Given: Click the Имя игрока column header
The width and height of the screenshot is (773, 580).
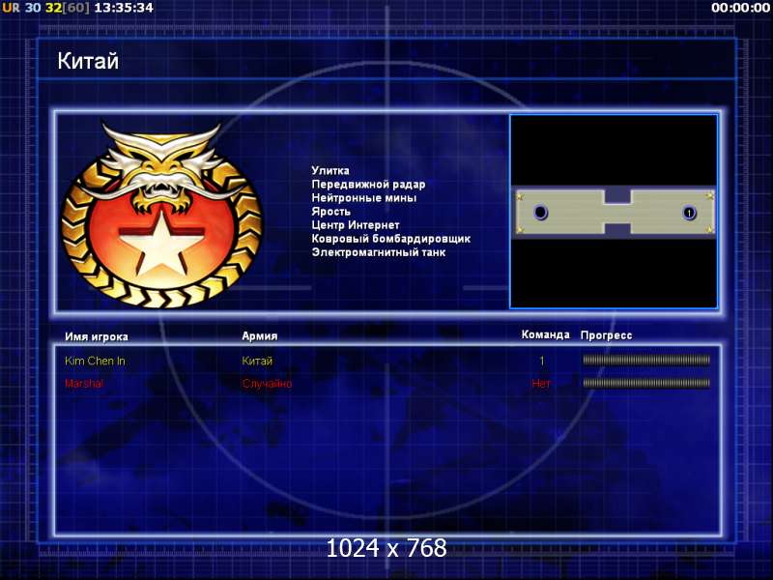Looking at the screenshot, I should coord(97,336).
